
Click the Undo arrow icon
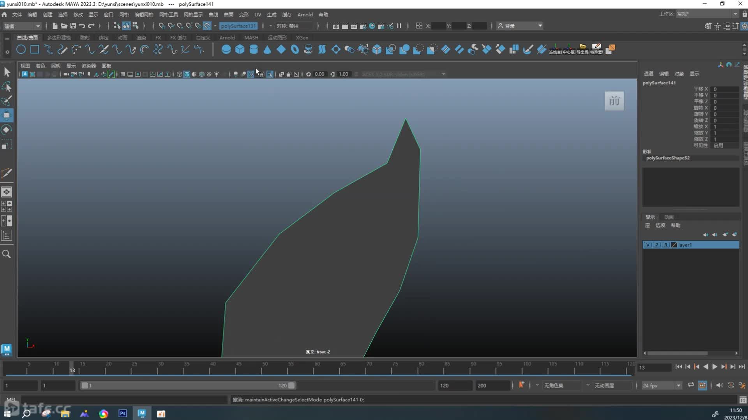[82, 26]
